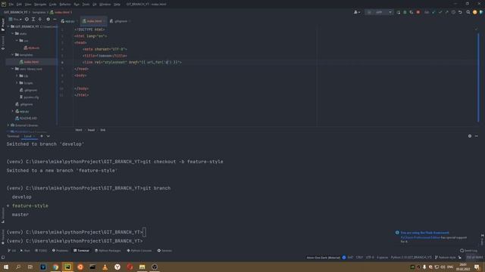485x272 pixels.
Task: Click the Debug bug icon in toolbar
Action: (405, 12)
